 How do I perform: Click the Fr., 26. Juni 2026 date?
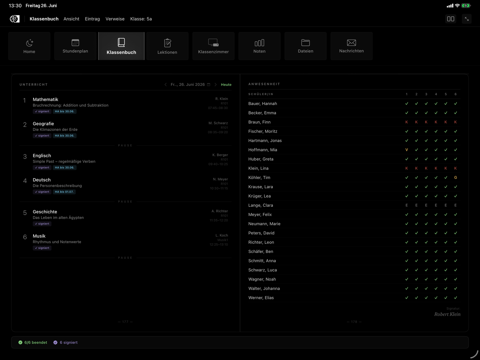click(x=188, y=85)
